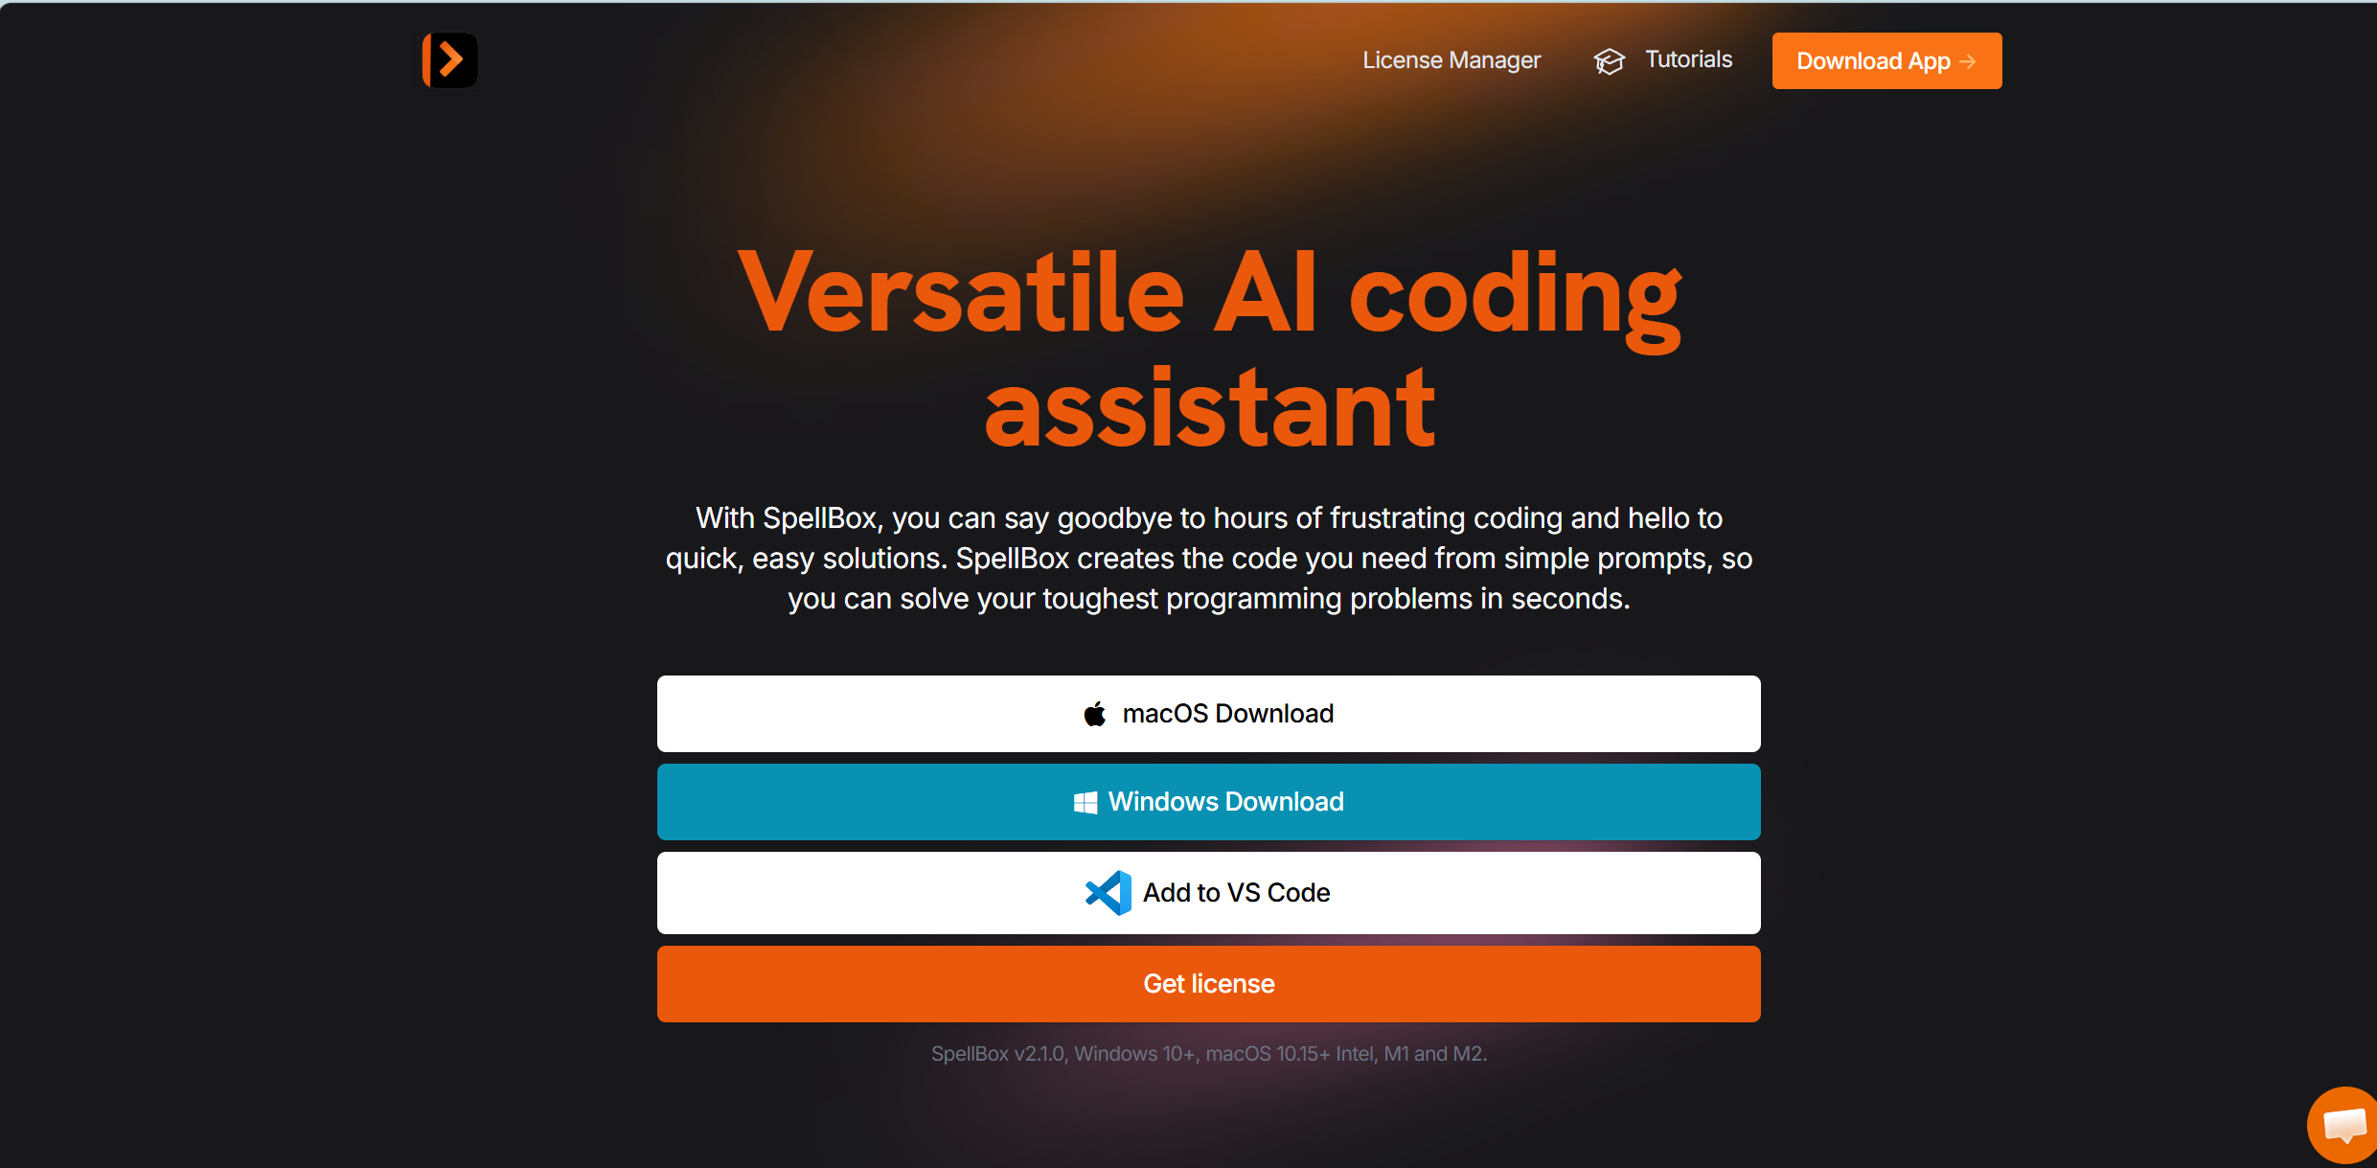Image resolution: width=2377 pixels, height=1168 pixels.
Task: Start the Windows Download
Action: coord(1208,802)
